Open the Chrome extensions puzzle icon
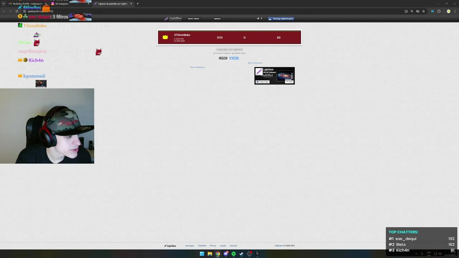Screen dimensions: 459x258 439,11
